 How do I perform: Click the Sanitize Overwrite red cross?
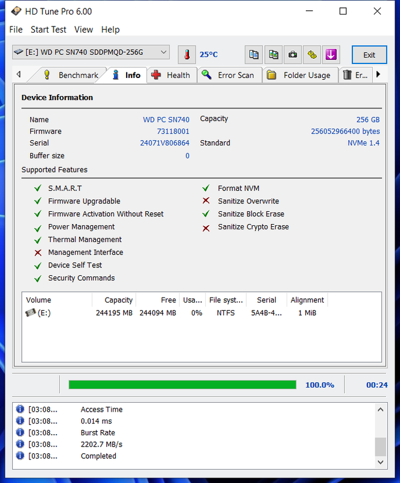[x=206, y=201]
